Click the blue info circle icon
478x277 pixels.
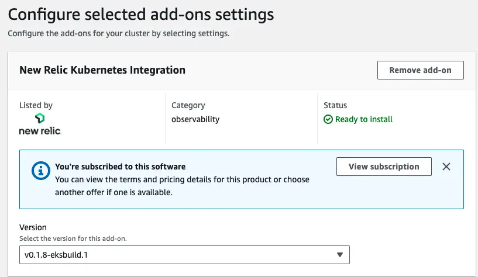click(x=41, y=171)
